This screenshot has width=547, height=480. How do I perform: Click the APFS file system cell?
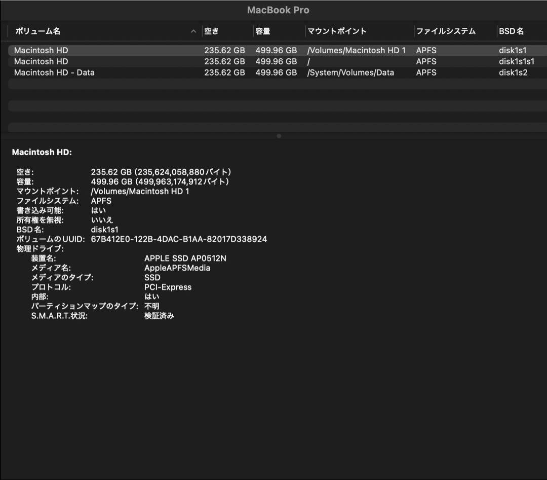(426, 50)
